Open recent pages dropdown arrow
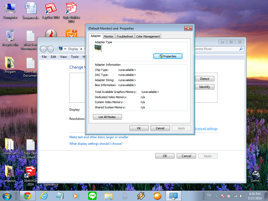Viewport: 268px width, 201px height. point(56,49)
